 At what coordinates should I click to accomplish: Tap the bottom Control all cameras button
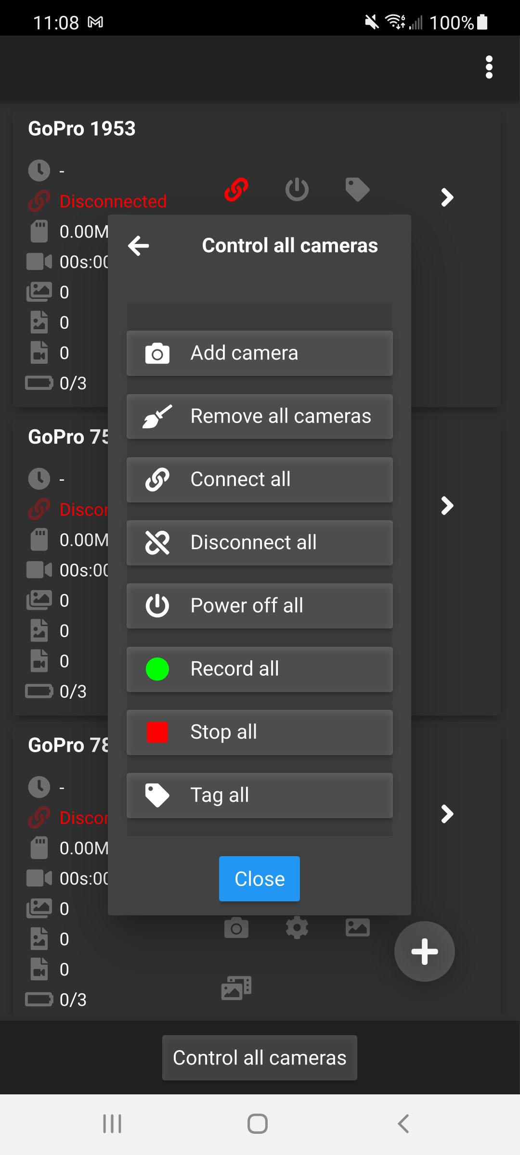click(260, 1058)
